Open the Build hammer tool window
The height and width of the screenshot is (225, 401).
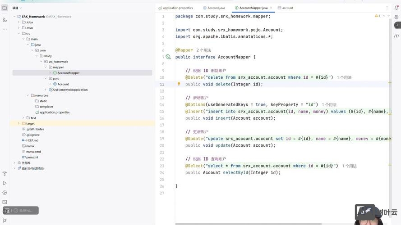click(5, 174)
